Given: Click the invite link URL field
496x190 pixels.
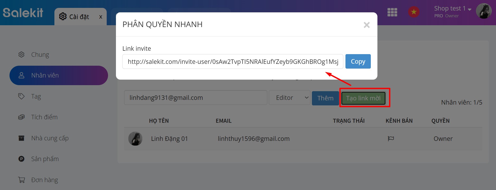Looking at the screenshot, I should [x=232, y=62].
